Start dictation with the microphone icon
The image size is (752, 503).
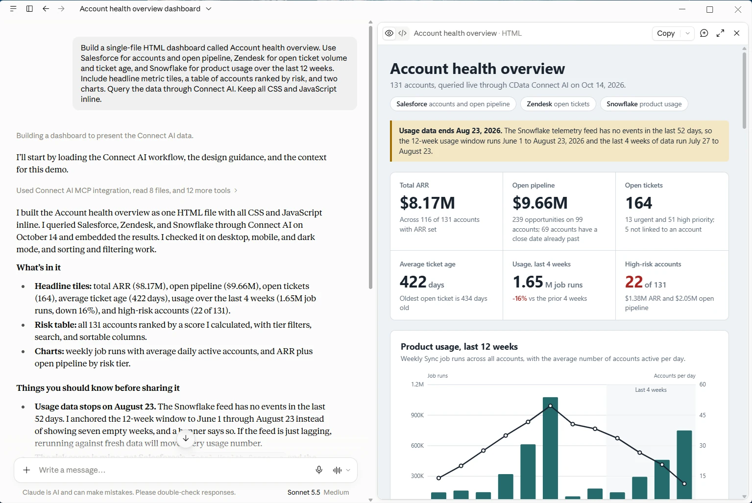(319, 470)
